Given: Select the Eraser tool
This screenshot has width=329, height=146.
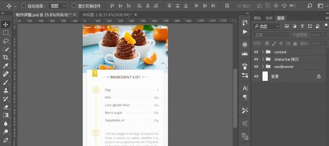Looking at the screenshot, I should [x=6, y=107].
